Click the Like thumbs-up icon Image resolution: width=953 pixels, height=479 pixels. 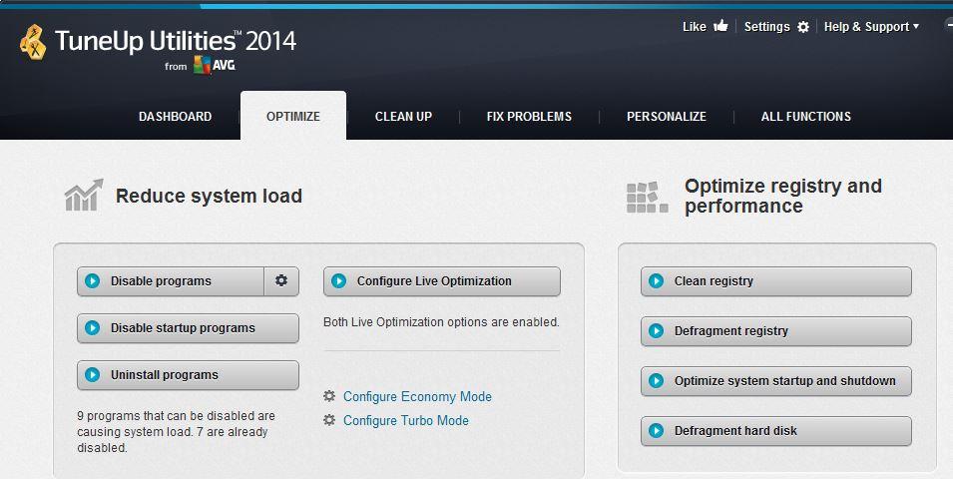click(720, 26)
